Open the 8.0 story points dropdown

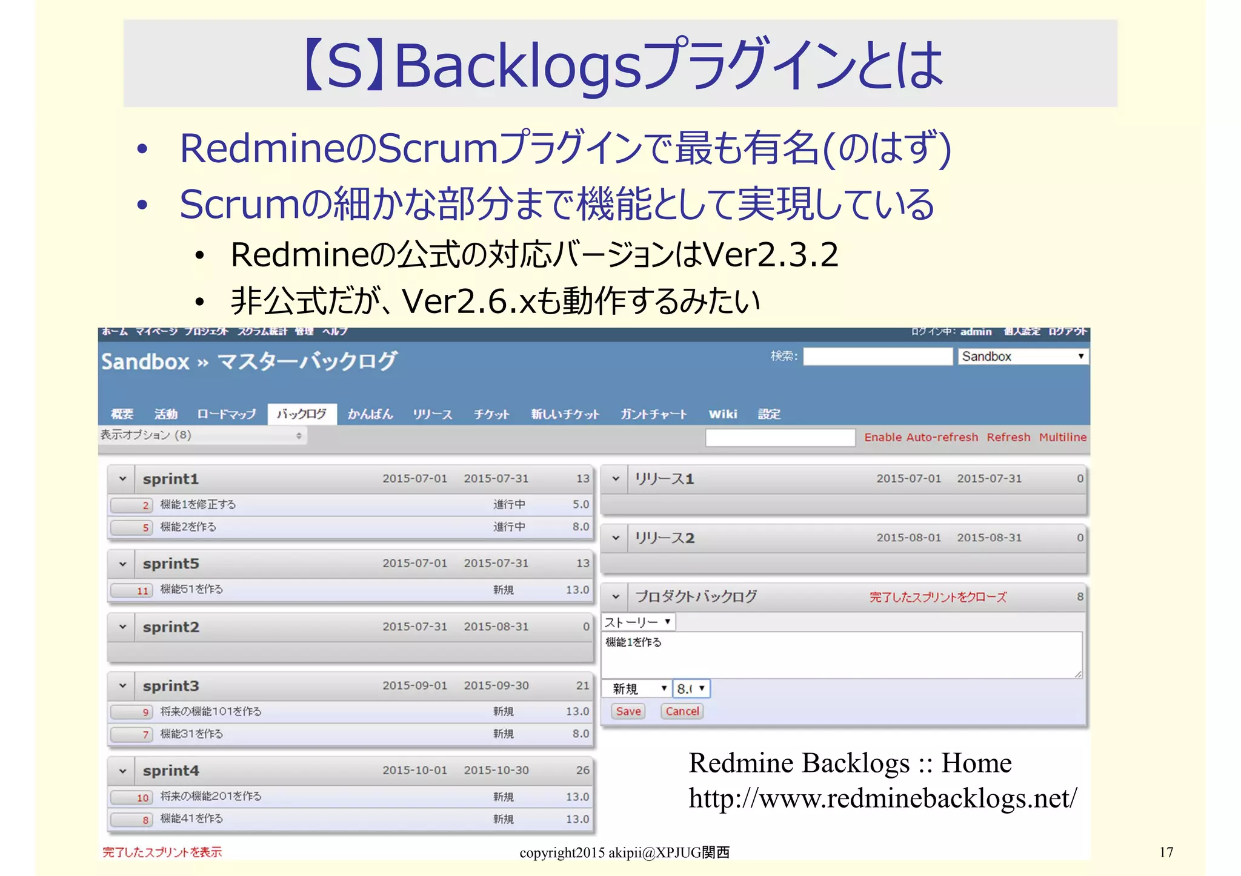pyautogui.click(x=691, y=689)
